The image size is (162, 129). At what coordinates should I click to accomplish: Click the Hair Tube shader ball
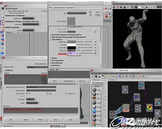(x=94, y=99)
